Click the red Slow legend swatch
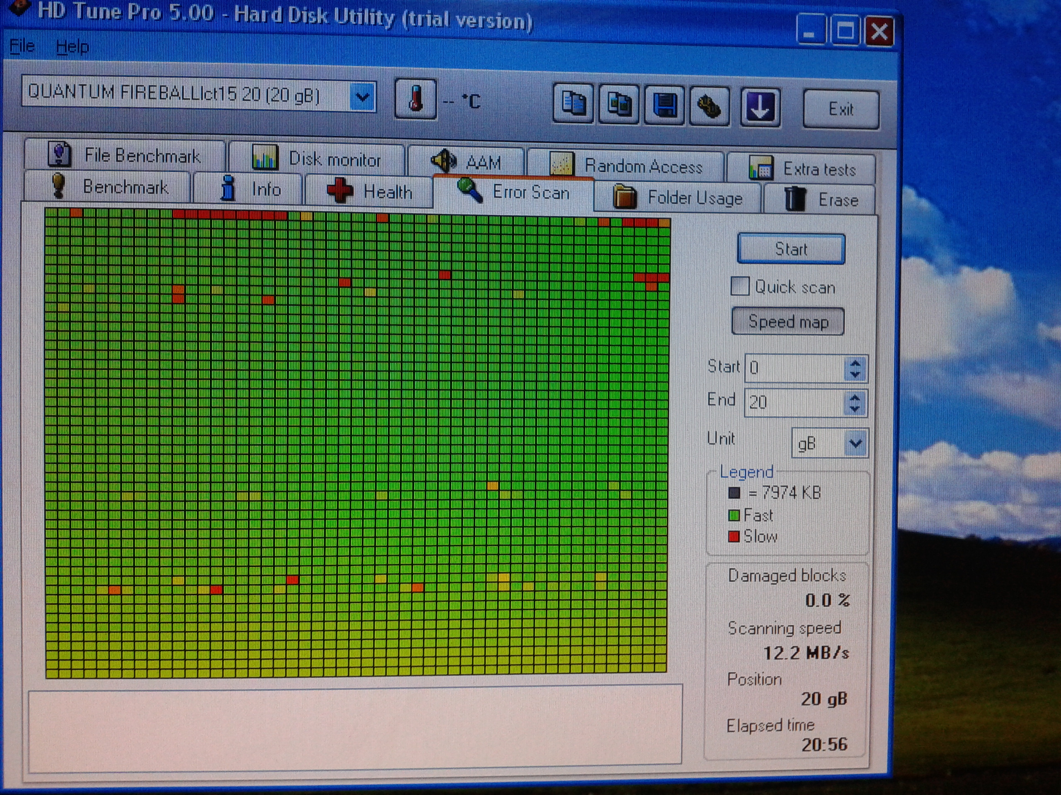1061x795 pixels. click(734, 536)
